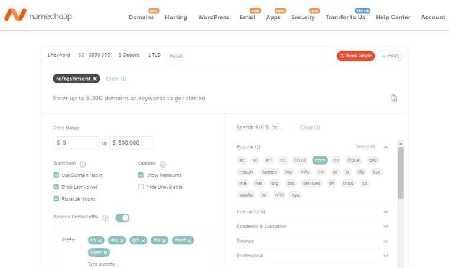449x268 pixels.
Task: Clear the selected TLDs
Action: [x=310, y=128]
